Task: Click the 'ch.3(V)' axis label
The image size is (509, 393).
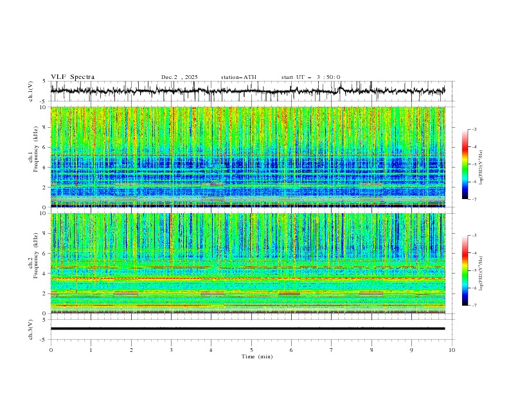Action: pos(31,329)
